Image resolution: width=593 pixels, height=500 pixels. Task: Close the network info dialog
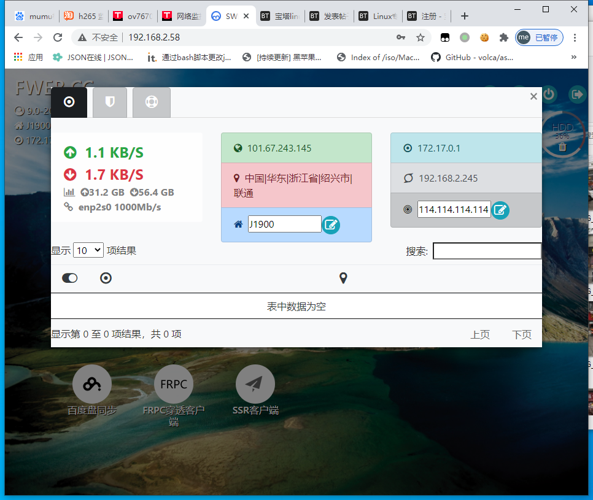click(x=533, y=96)
